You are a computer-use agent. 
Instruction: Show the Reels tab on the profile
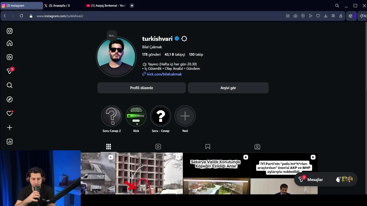[x=158, y=147]
